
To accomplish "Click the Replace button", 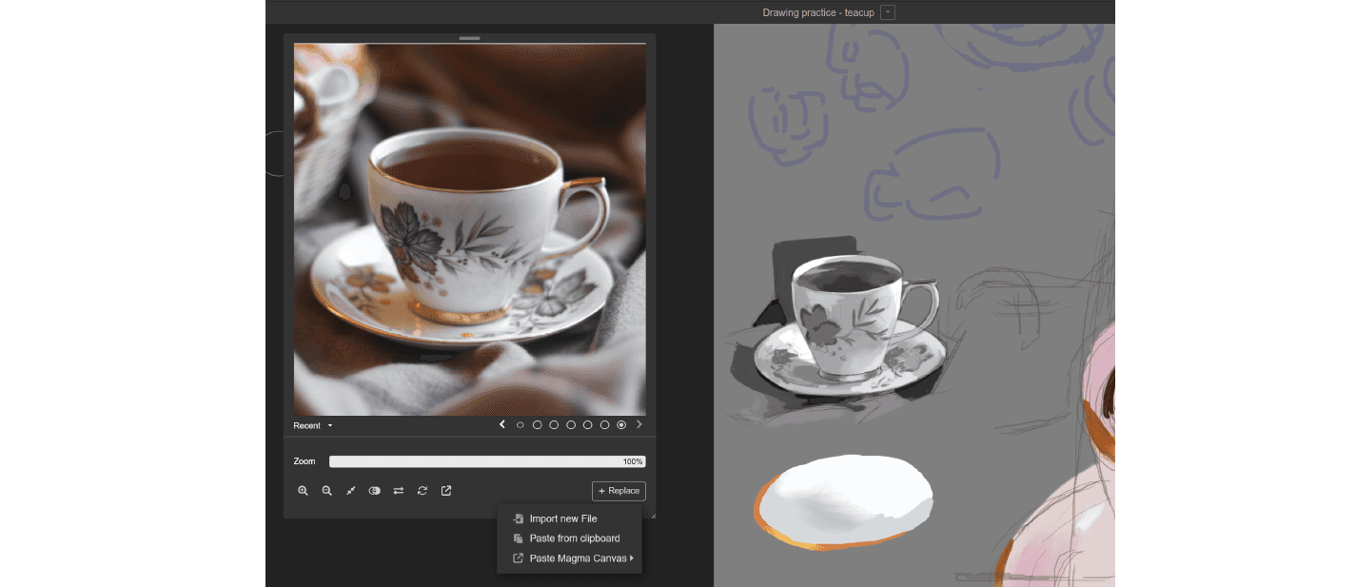I will (x=619, y=491).
